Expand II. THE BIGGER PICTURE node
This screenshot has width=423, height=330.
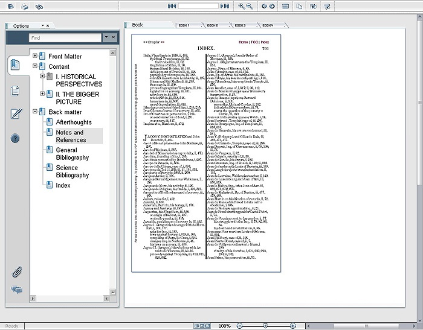[x=42, y=94]
